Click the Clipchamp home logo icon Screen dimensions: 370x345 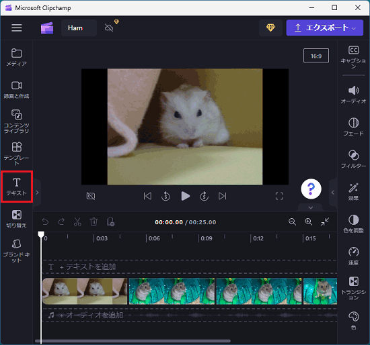pyautogui.click(x=47, y=28)
